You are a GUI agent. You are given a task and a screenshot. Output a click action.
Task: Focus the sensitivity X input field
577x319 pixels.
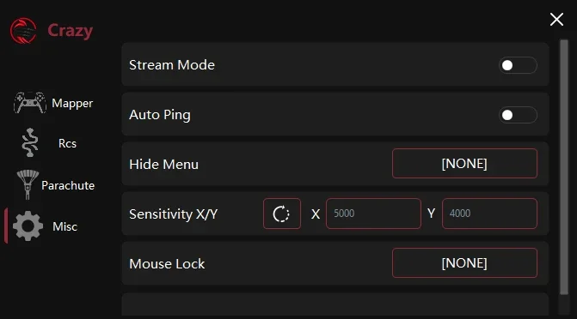[x=373, y=214]
